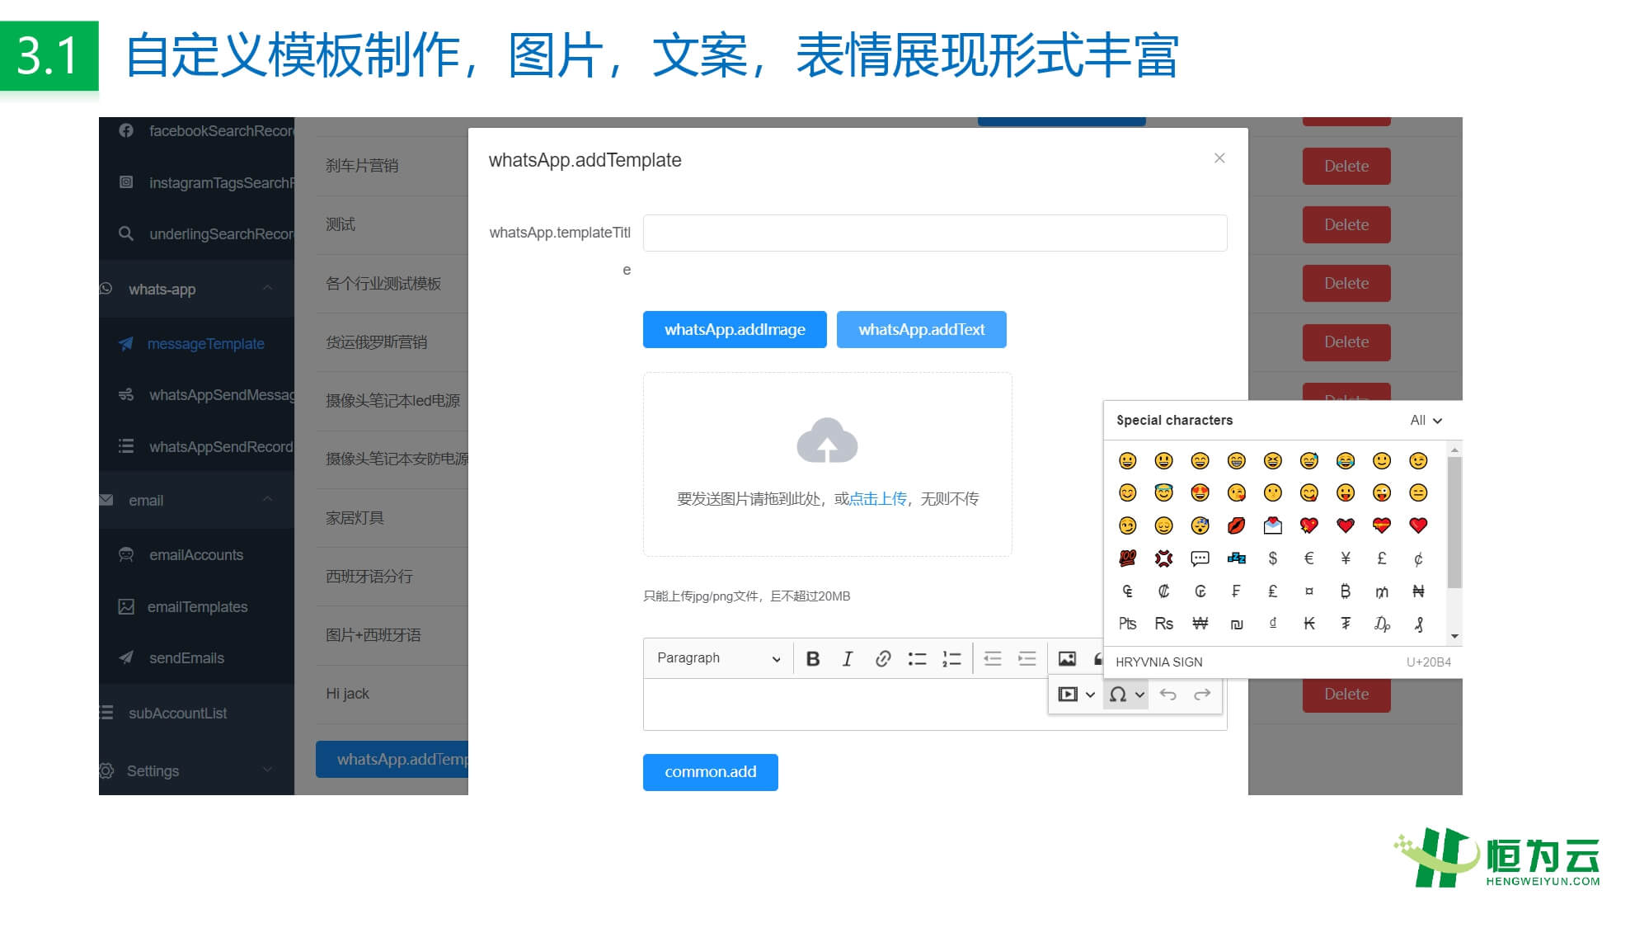Viewport: 1649px width, 928px height.
Task: Click the insert media icon
Action: [x=1068, y=695]
